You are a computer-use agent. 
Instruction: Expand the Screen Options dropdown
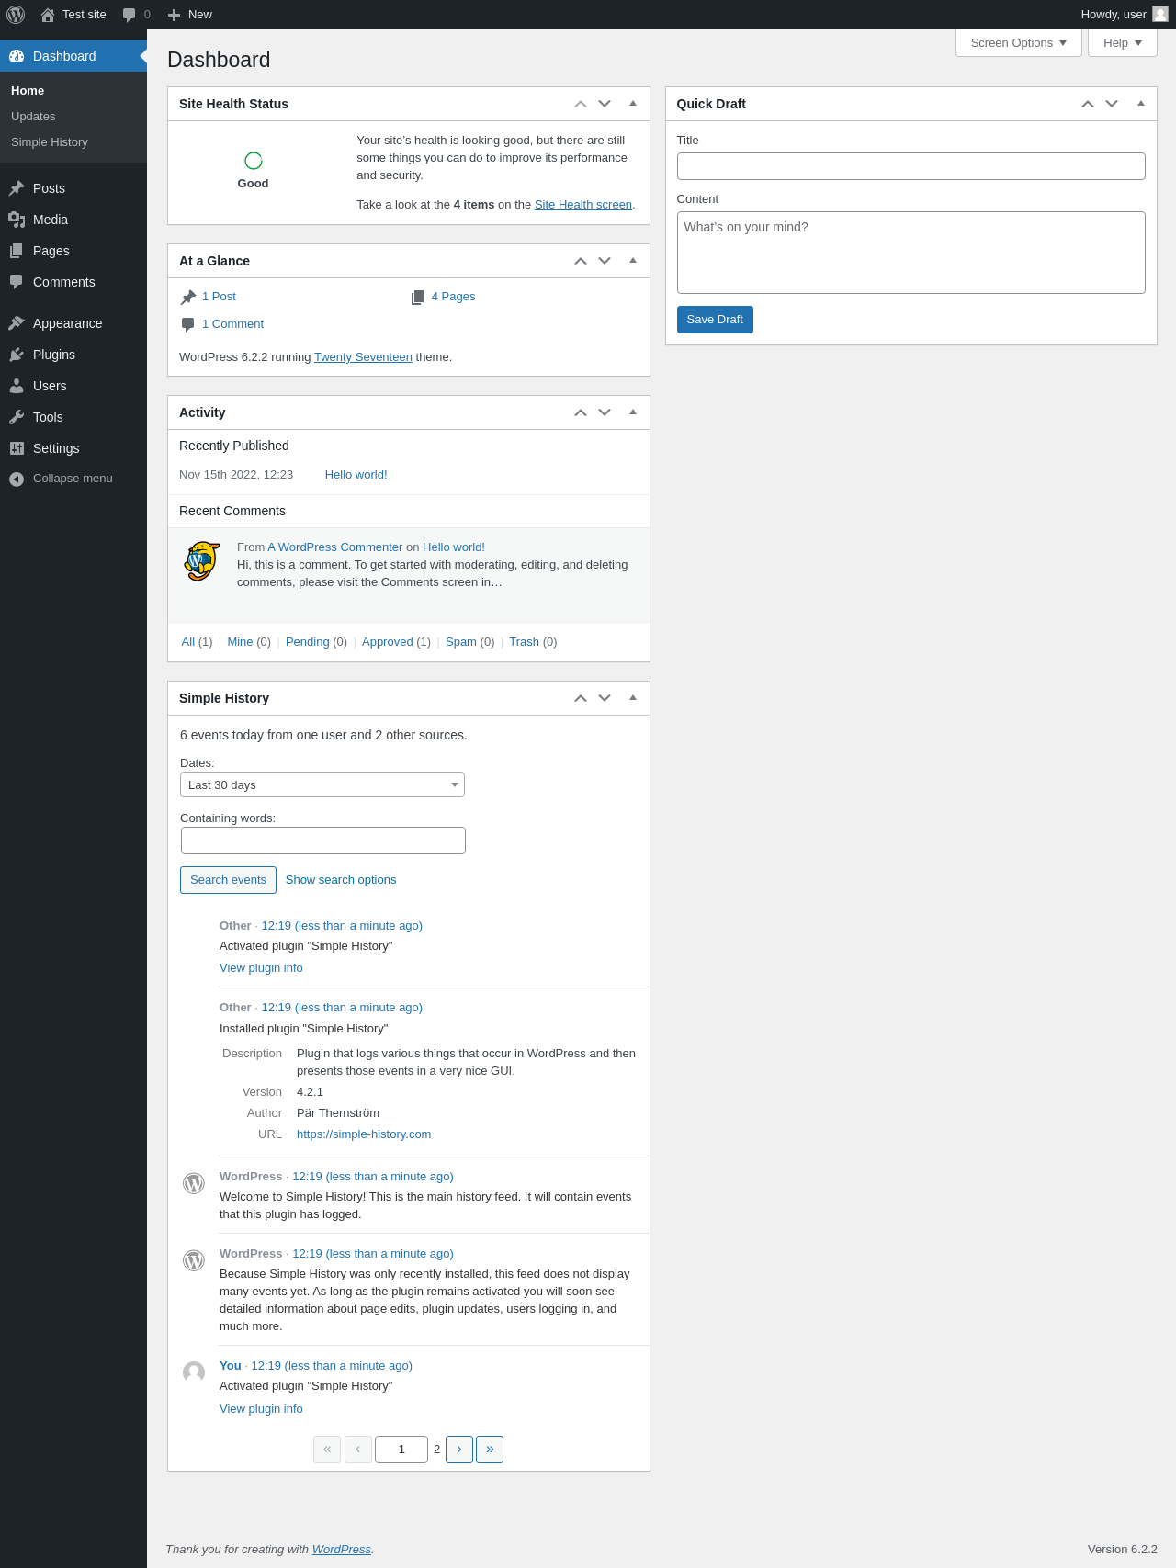(x=1018, y=43)
